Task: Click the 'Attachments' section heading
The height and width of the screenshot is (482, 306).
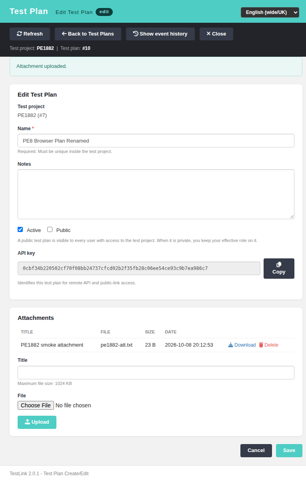Action: (36, 318)
